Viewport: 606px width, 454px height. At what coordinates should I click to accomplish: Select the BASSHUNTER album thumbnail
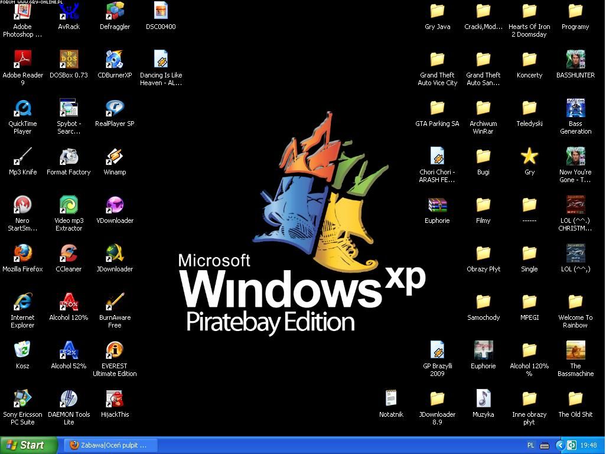[x=575, y=59]
